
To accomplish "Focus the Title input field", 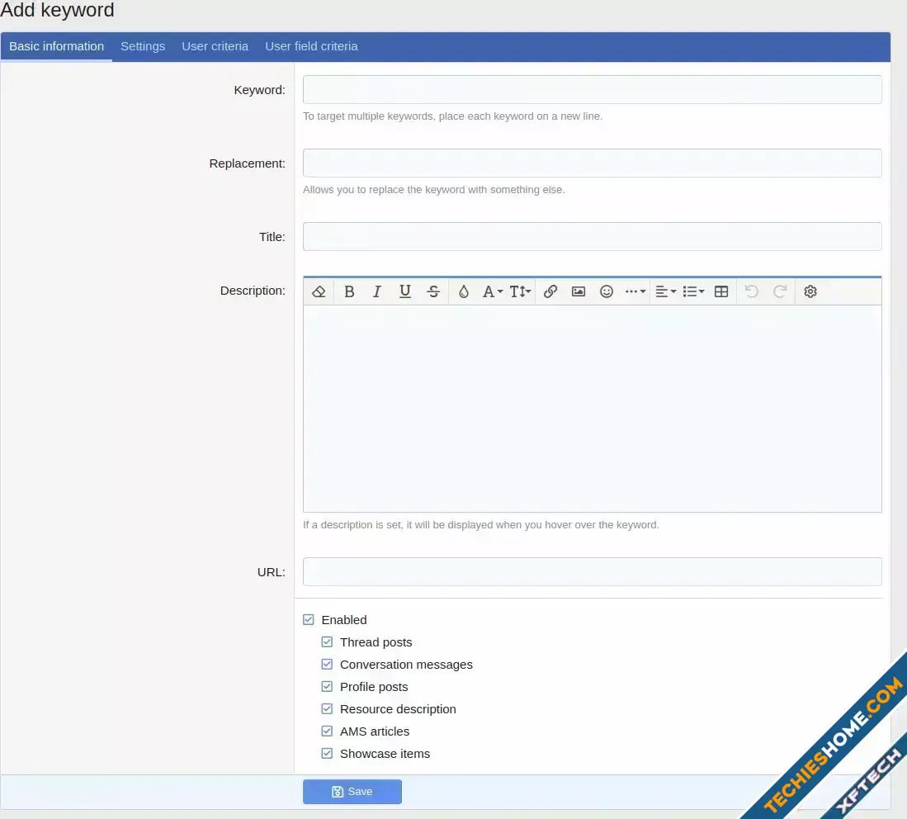I will 593,237.
